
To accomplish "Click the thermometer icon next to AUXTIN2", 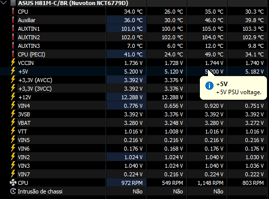I will click(x=13, y=37).
